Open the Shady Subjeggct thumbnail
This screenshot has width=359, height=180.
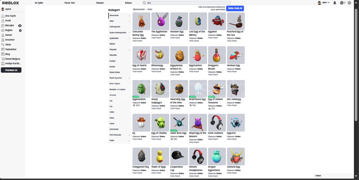click(x=160, y=89)
